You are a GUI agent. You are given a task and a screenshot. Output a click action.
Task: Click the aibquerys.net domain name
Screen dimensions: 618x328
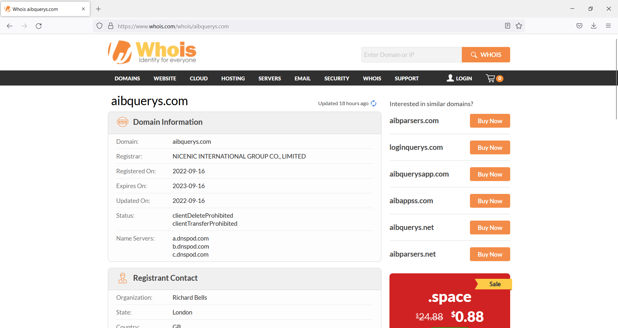point(412,227)
